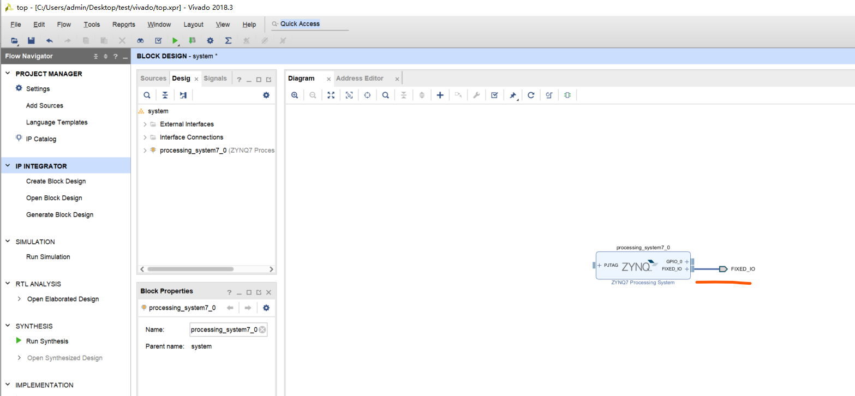Click Run Synthesis in Flow Navigator
855x396 pixels.
(47, 341)
